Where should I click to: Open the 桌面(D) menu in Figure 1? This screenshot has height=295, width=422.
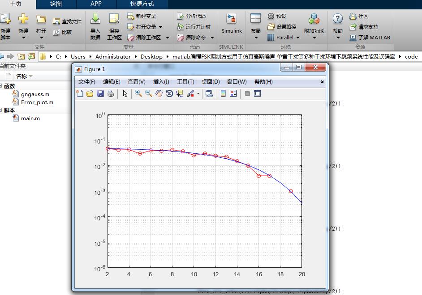(x=211, y=82)
